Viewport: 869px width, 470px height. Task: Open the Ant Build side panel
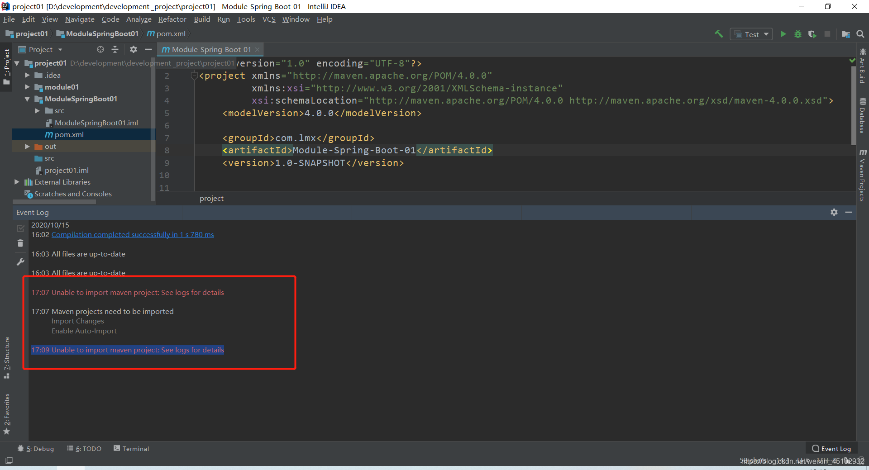point(863,66)
